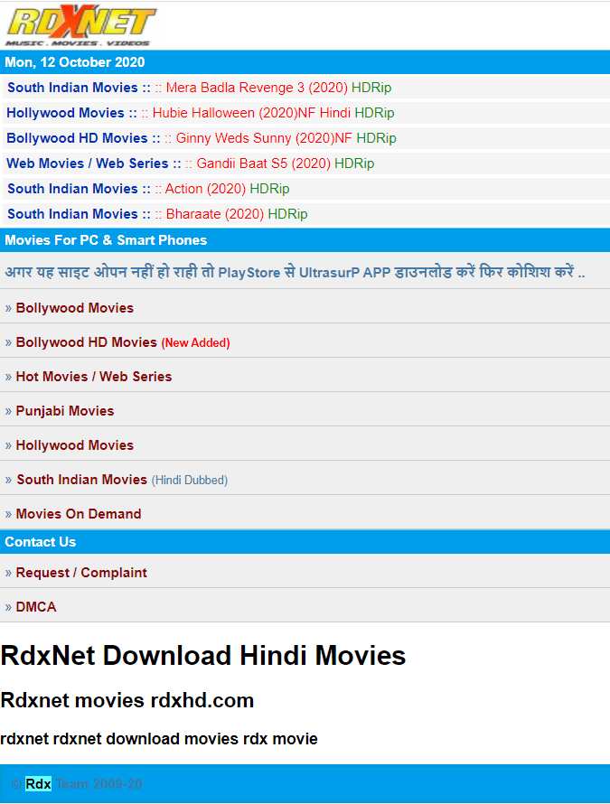Go to Bollywood Movies menu entry

tap(75, 308)
